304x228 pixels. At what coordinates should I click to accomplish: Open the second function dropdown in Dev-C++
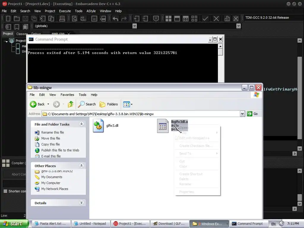click(x=238, y=26)
